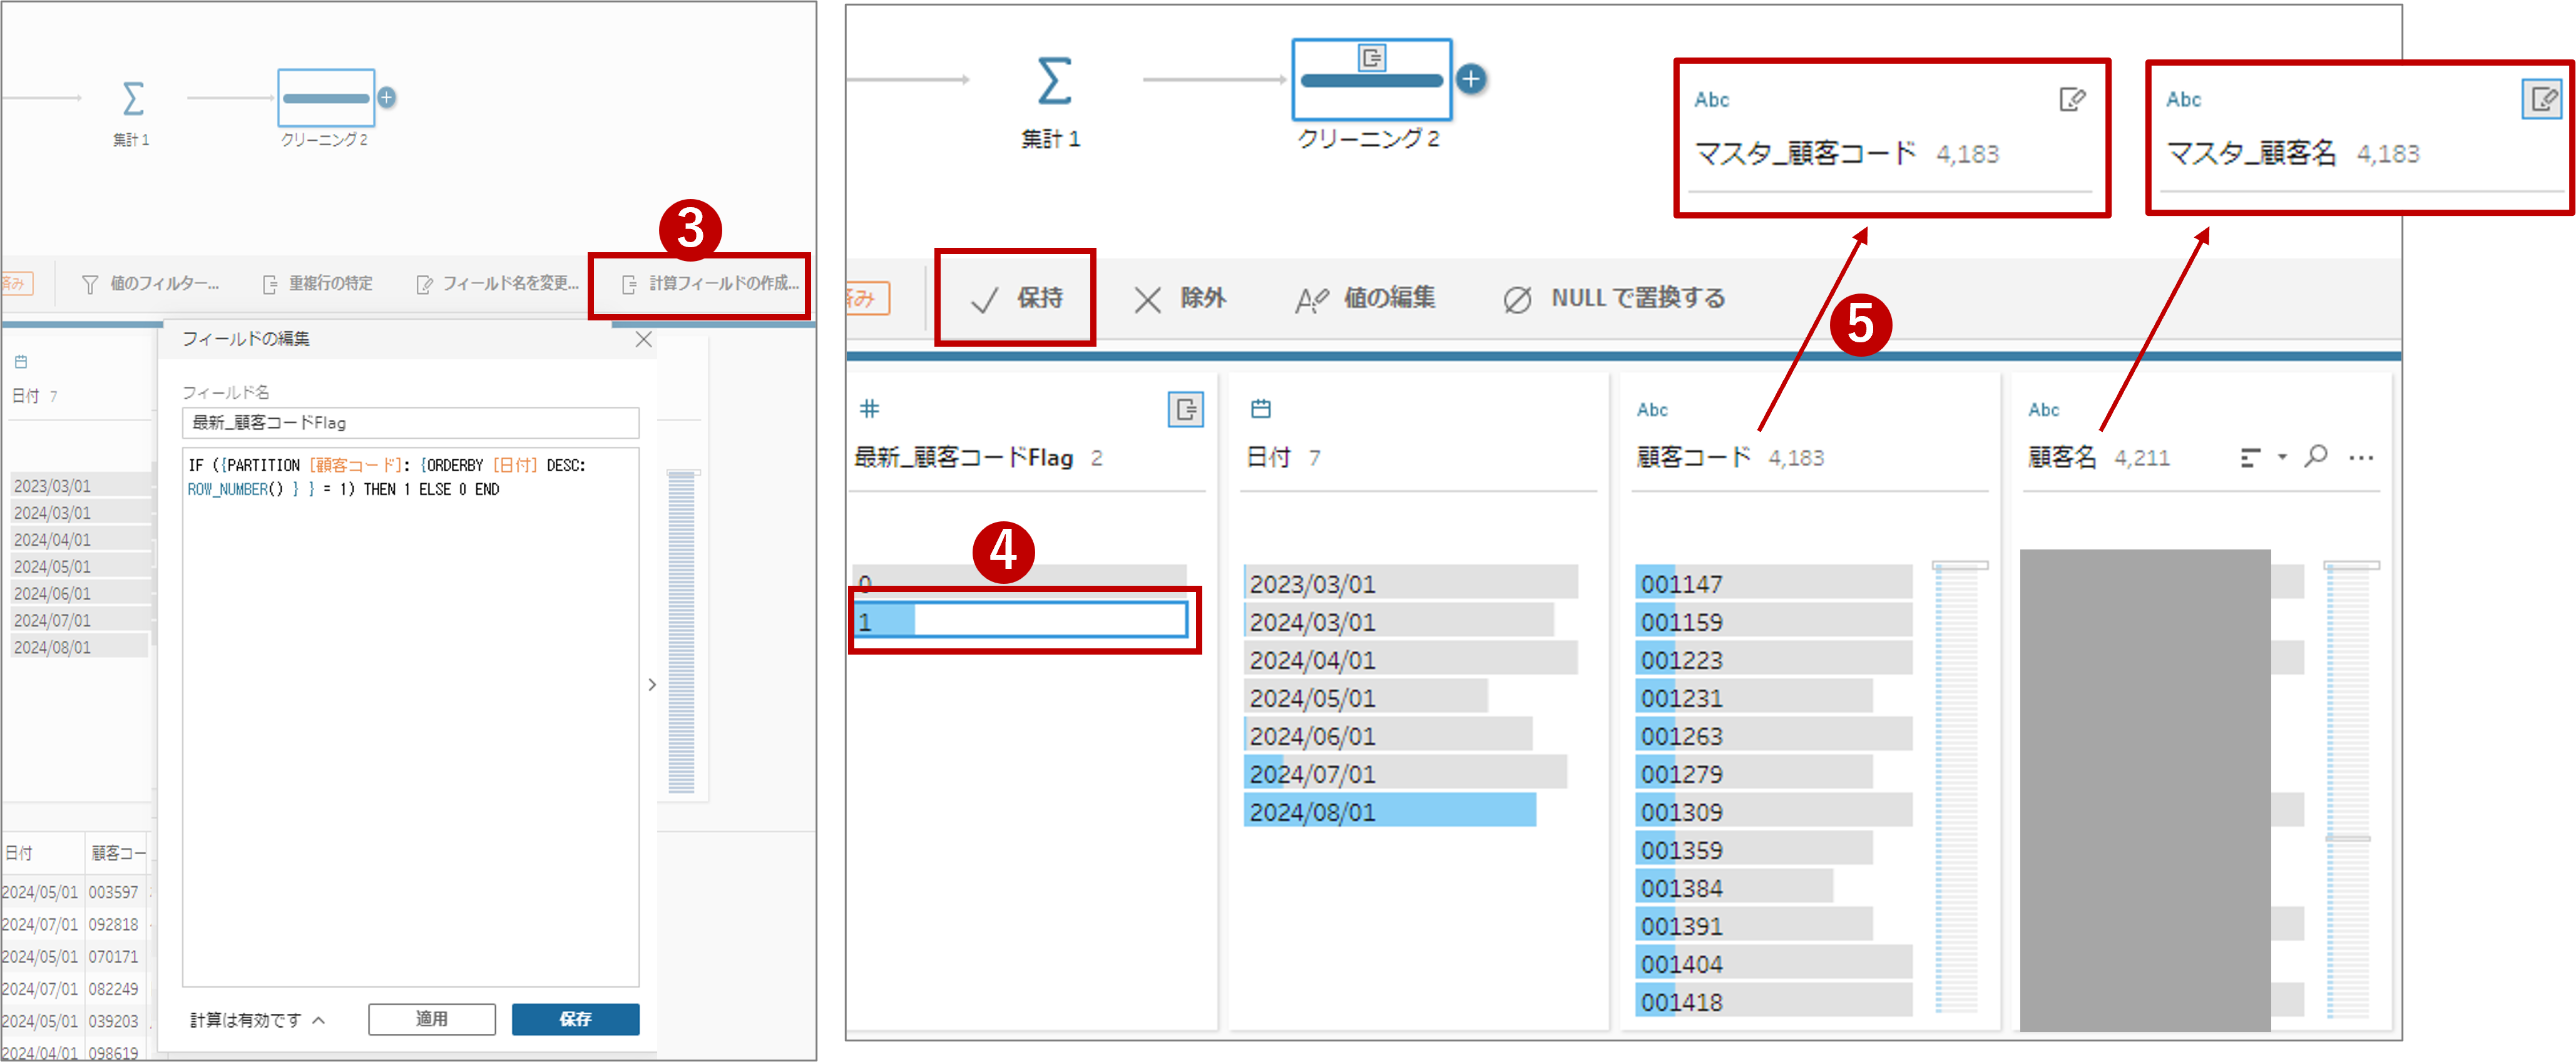Select 2023/03/01 in left 日付 card

click(x=80, y=486)
